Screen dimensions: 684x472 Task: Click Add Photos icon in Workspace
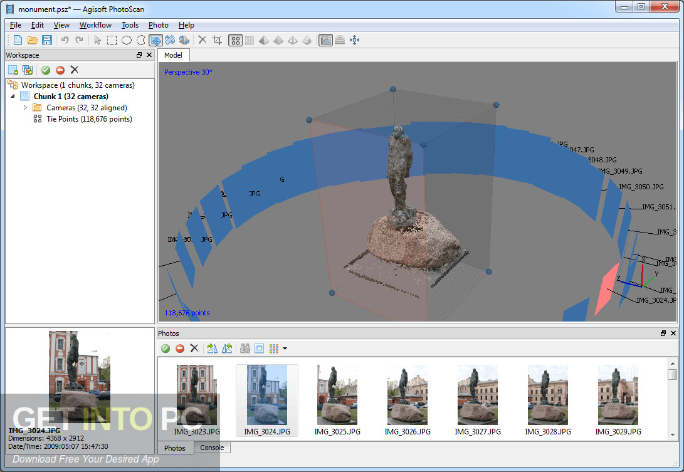[x=28, y=70]
